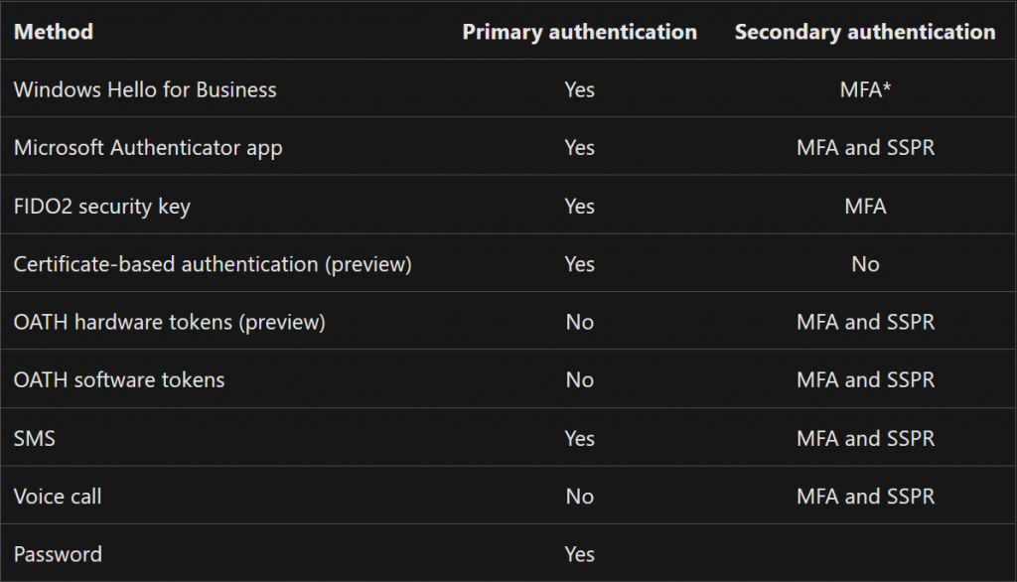This screenshot has width=1017, height=582.
Task: Select the Primary authentication column header
Action: tap(579, 32)
